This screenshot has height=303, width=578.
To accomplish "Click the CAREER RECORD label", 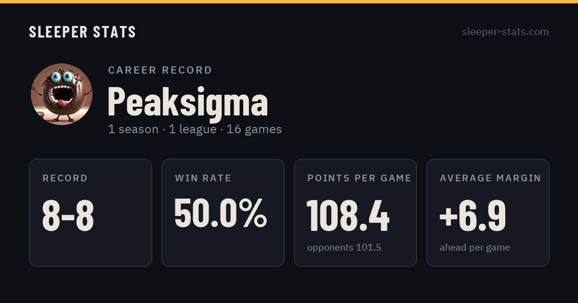I will [x=160, y=70].
